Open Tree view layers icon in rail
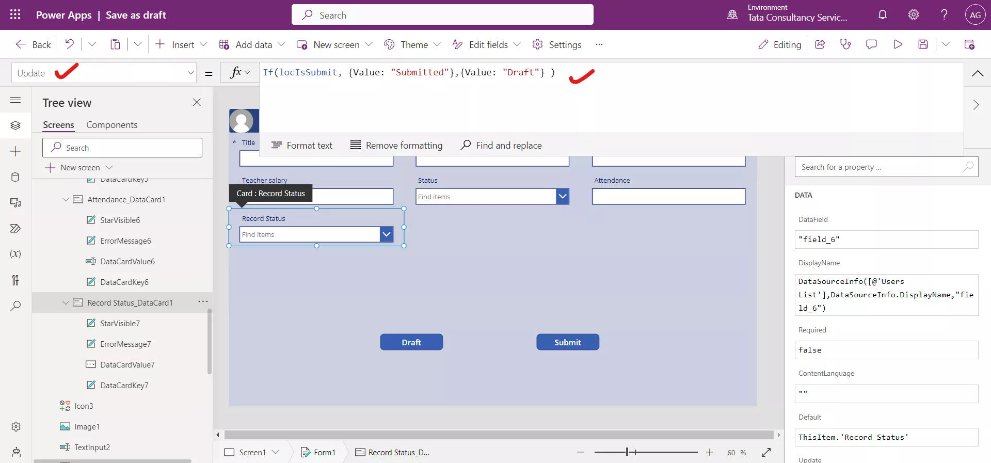The width and height of the screenshot is (991, 463). 15,125
